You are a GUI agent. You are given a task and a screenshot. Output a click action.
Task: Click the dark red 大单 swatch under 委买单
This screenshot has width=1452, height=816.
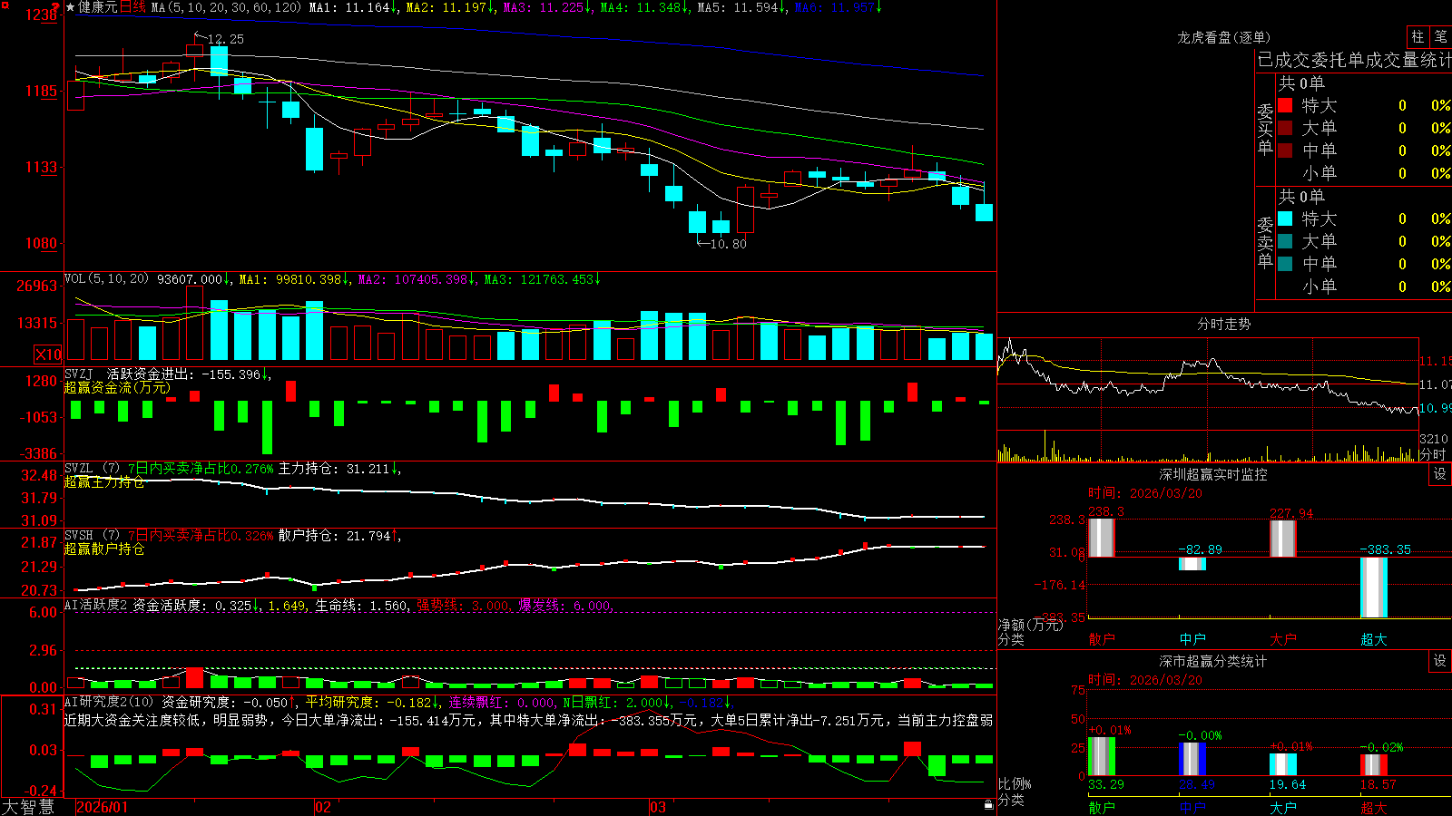click(1285, 128)
